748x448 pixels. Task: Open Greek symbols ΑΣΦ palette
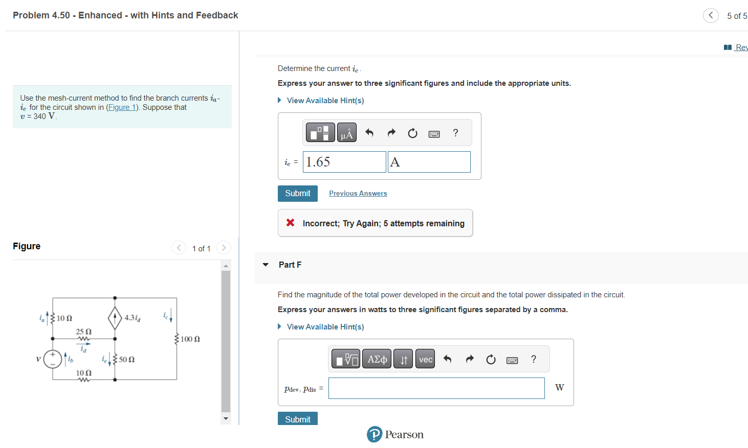click(377, 359)
